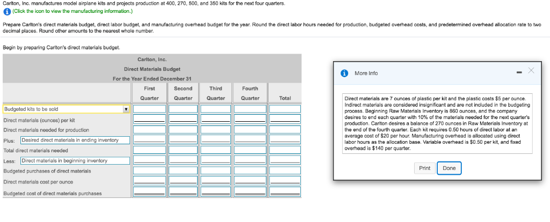
Task: Click Total desired ending inventory cell
Action: coord(285,139)
